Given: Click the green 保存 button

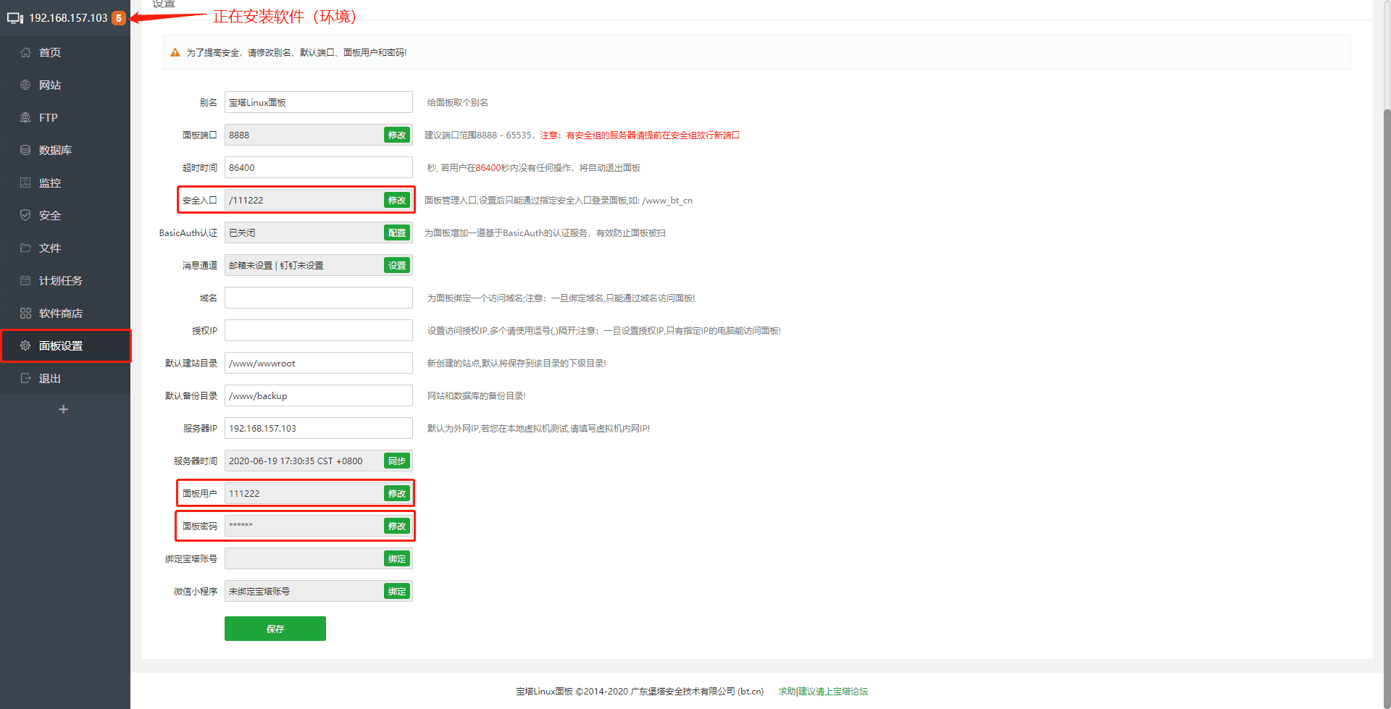Looking at the screenshot, I should [275, 629].
